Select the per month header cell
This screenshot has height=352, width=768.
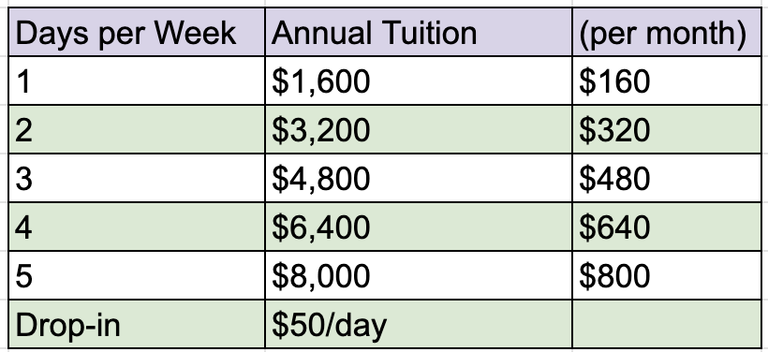(x=667, y=32)
